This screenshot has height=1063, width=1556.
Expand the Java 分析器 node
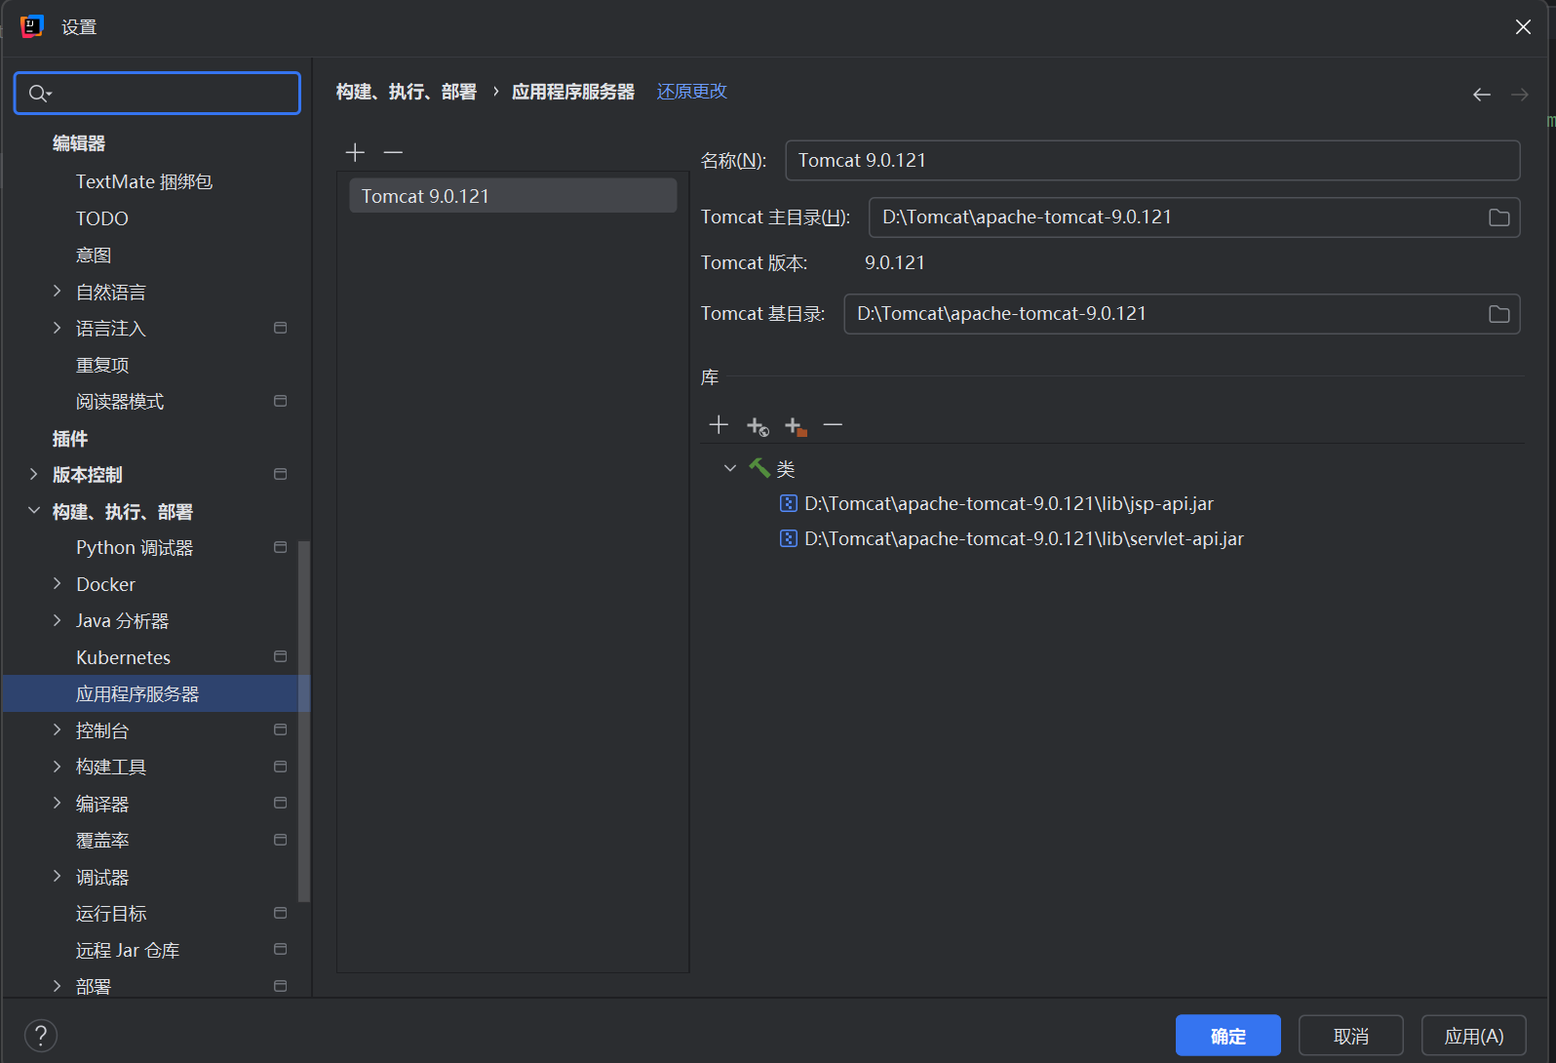(57, 620)
